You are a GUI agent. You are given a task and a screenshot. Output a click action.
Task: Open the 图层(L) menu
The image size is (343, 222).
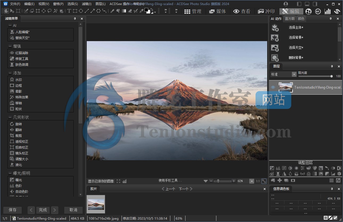(100, 4)
